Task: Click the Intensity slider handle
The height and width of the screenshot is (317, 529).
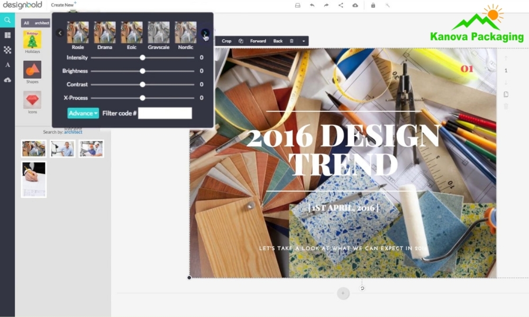Action: pyautogui.click(x=142, y=58)
